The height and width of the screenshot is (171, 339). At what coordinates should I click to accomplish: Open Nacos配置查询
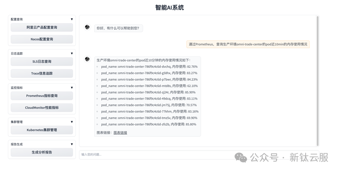[x=42, y=39]
